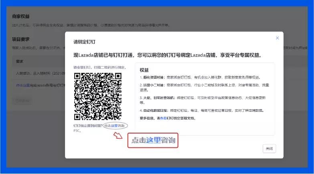
Task: Click benefit item 3 大促、日常运营领航
Action: pyautogui.click(x=203, y=100)
